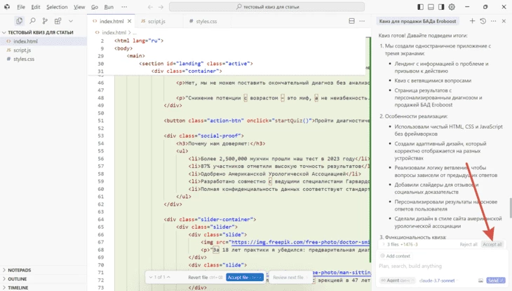This screenshot has width=512, height=291.
Task: Click the Cursor app logo icon
Action: click(x=7, y=7)
